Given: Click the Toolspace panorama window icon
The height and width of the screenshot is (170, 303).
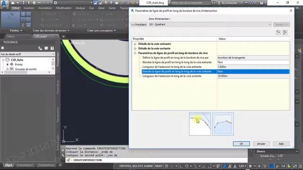Looking at the screenshot, I should (46, 48).
